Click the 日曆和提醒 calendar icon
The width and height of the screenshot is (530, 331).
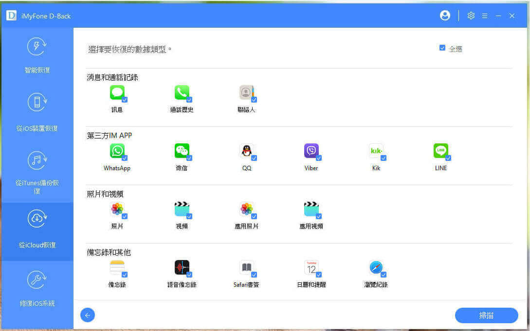[311, 267]
